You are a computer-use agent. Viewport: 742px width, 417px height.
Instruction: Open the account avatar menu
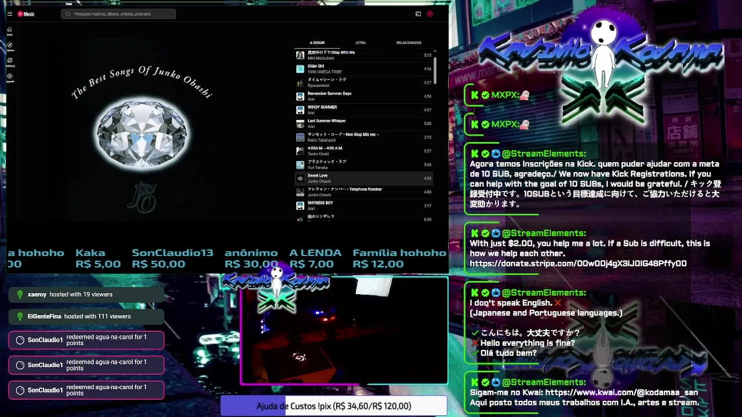pos(430,14)
